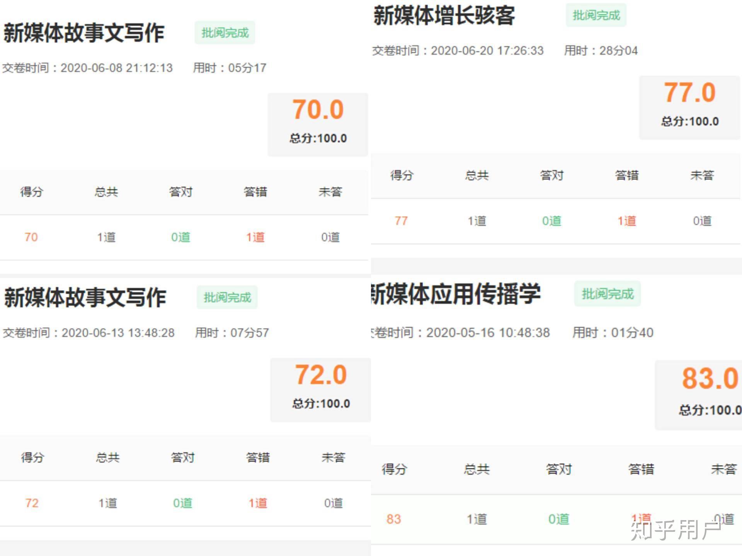Click the green 0道 correct count in the 83 row
742x556 pixels.
coord(558,519)
